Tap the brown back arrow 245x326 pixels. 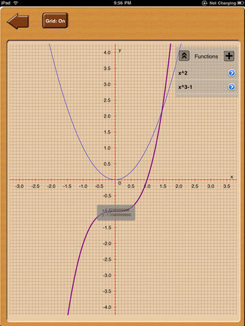(x=18, y=22)
